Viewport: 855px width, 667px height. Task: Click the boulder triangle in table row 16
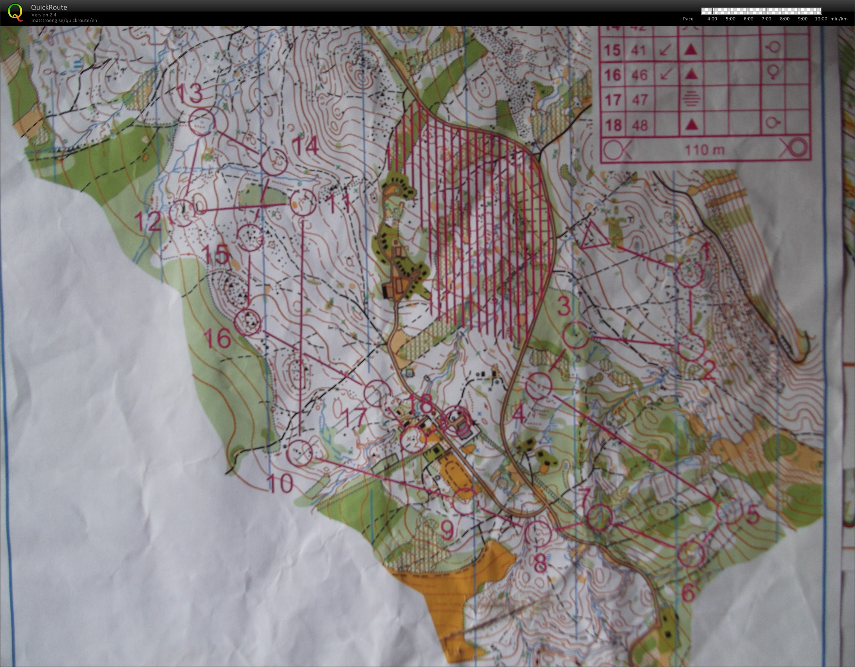[x=692, y=74]
